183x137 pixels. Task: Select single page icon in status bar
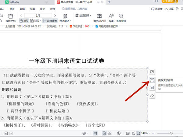[104, 133]
